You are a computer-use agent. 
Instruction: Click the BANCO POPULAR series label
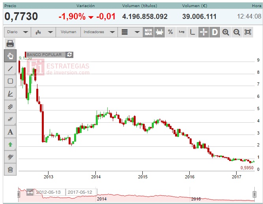pyautogui.click(x=44, y=55)
